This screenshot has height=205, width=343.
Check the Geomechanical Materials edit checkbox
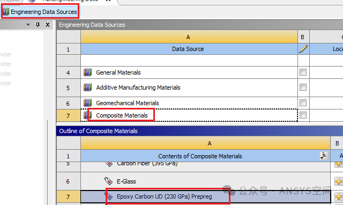coord(303,102)
